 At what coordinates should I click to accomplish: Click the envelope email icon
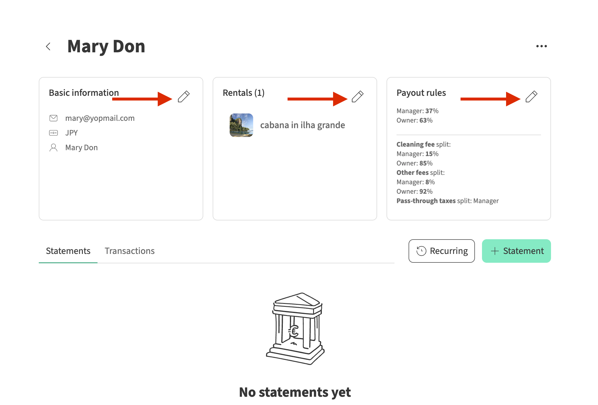coord(53,118)
